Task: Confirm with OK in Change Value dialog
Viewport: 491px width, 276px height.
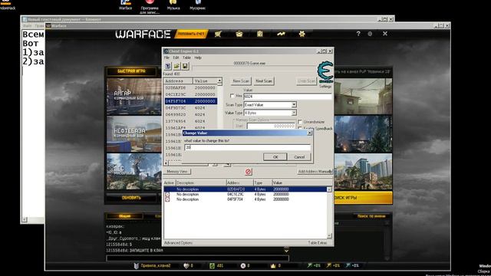Action: pos(275,156)
